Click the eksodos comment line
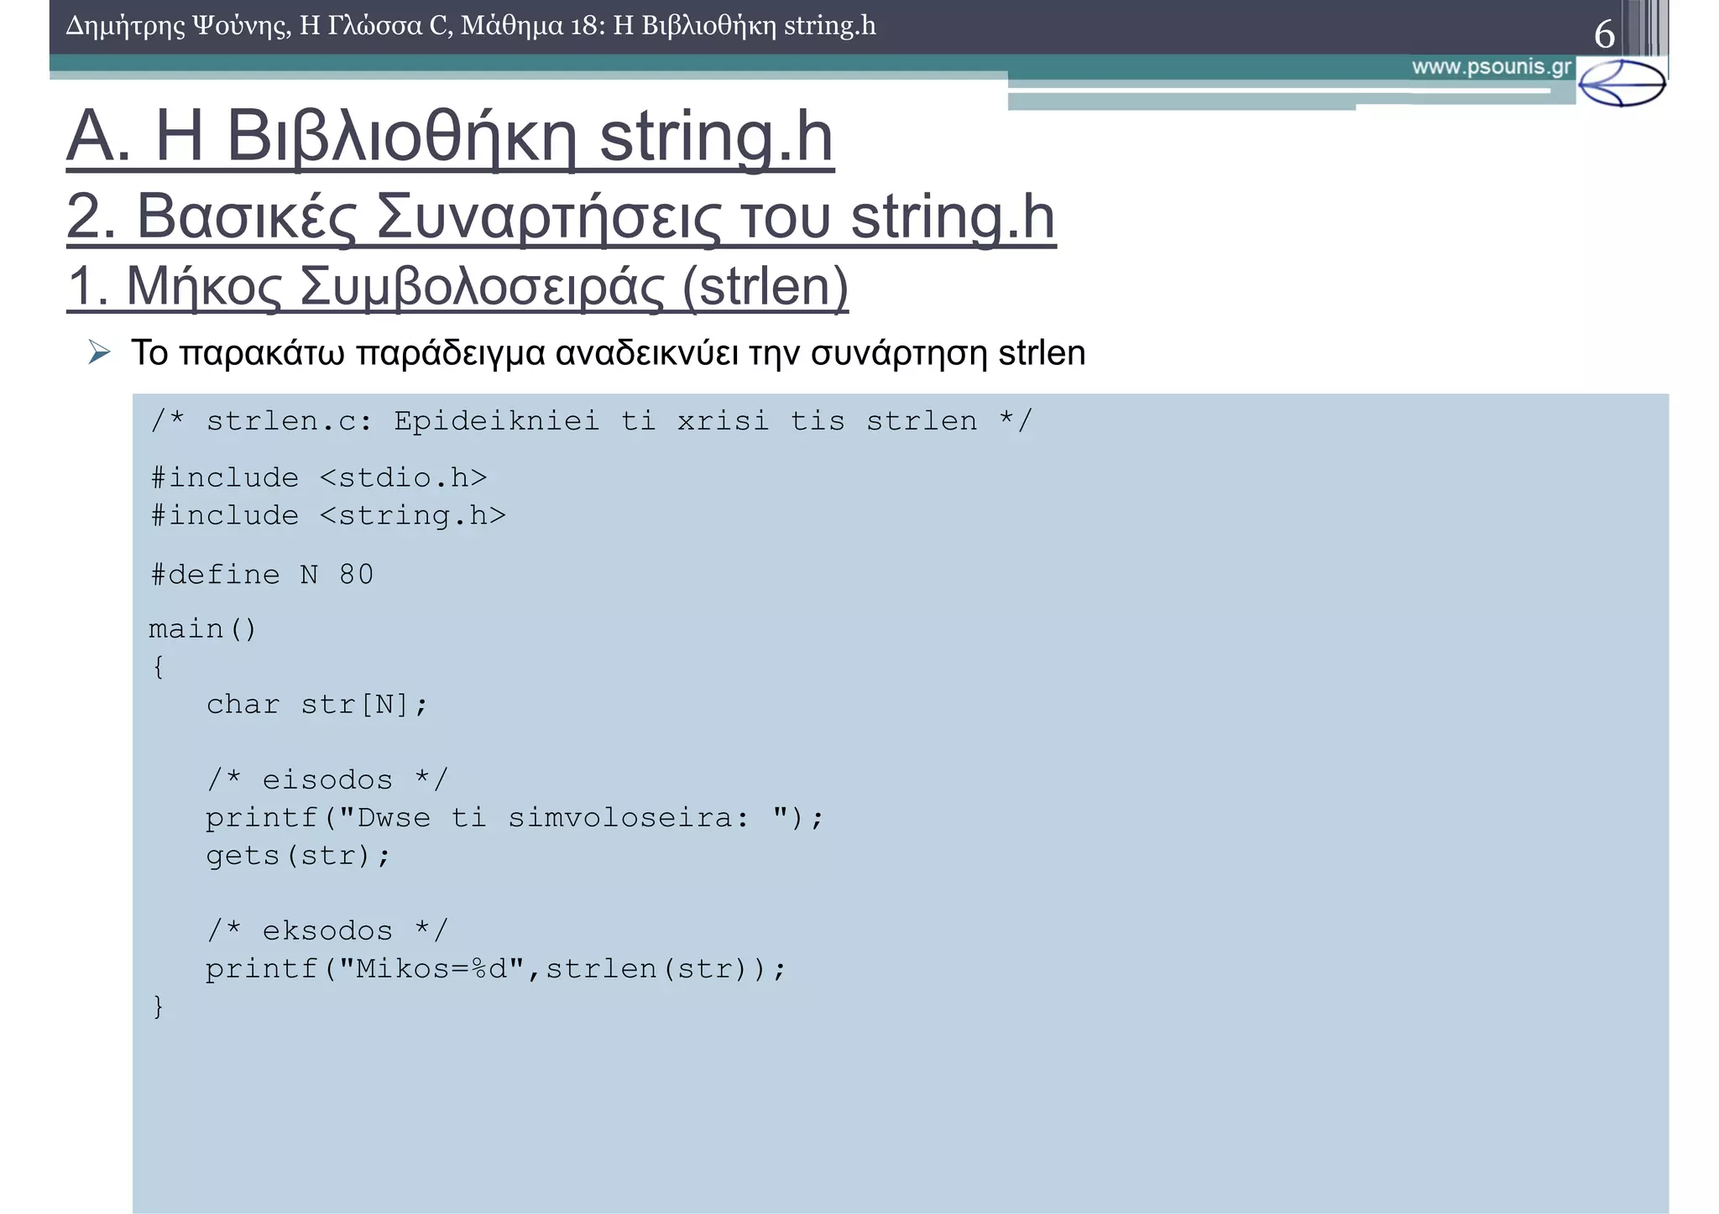Screen dimensions: 1719x1214 [x=327, y=930]
